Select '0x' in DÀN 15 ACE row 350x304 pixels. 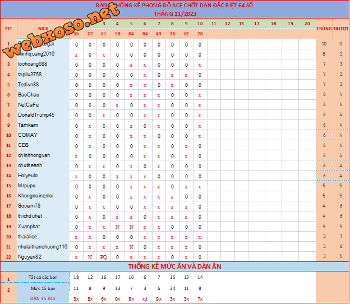(117, 299)
